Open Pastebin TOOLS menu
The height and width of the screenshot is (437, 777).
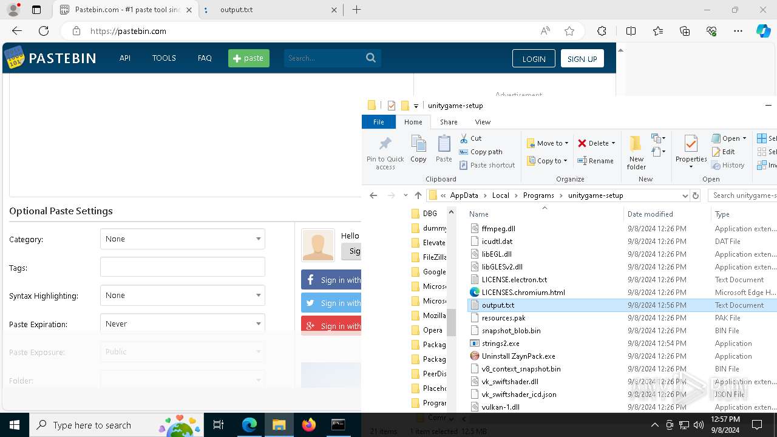164,58
